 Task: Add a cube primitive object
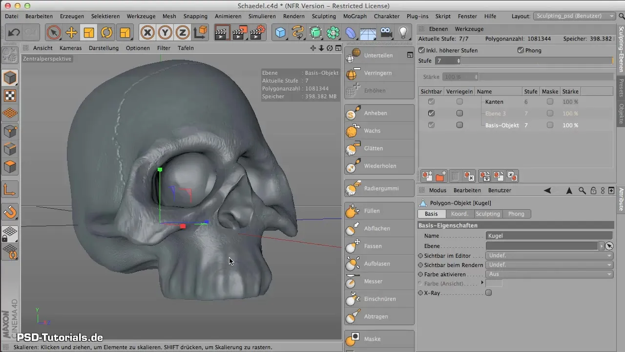[281, 33]
